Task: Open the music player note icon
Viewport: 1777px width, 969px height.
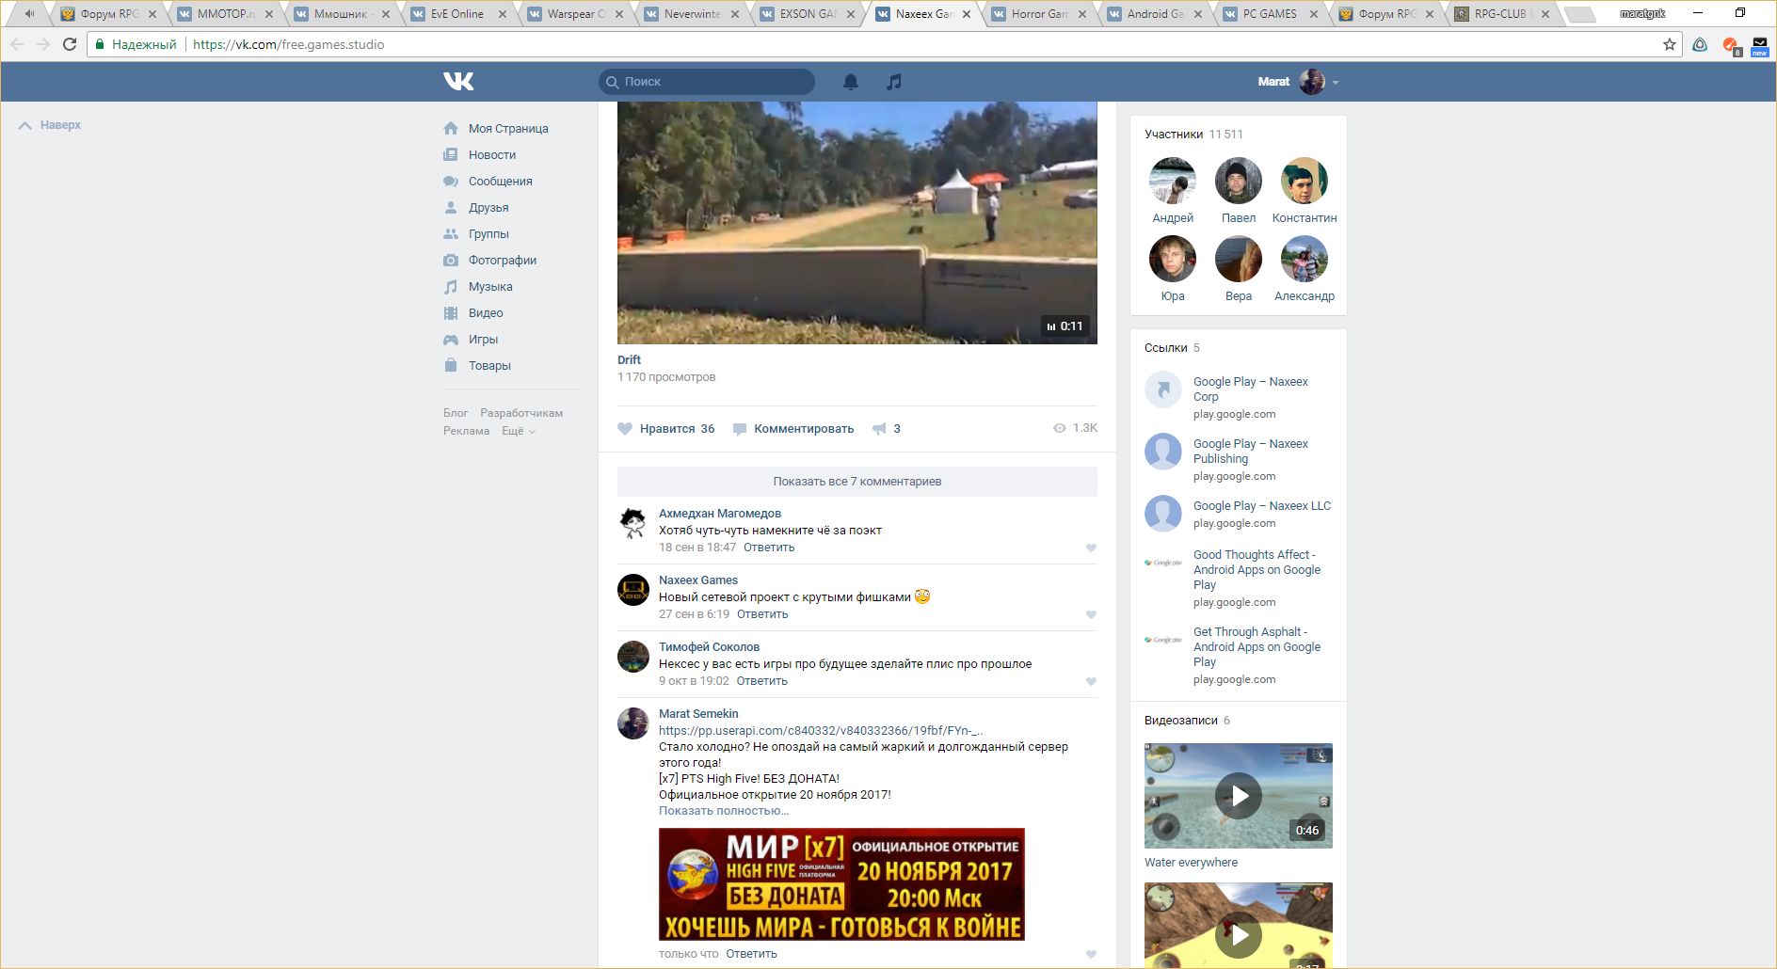Action: (894, 82)
